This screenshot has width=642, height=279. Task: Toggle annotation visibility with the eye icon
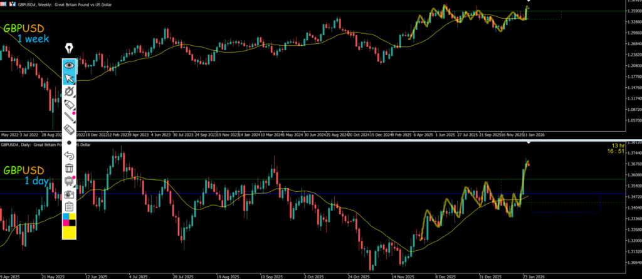(69, 65)
